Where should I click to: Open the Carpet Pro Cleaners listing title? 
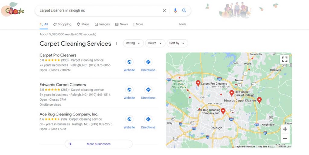pos(58,55)
